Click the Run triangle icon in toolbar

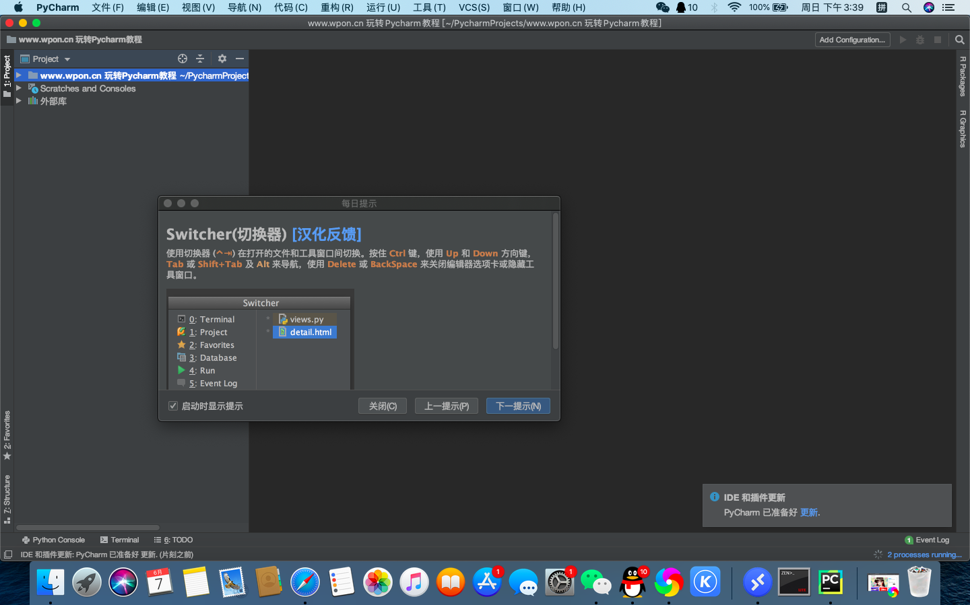903,40
